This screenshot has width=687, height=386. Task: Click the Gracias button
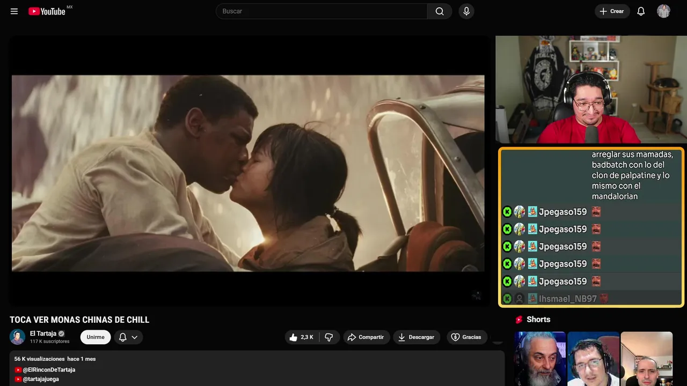point(466,337)
